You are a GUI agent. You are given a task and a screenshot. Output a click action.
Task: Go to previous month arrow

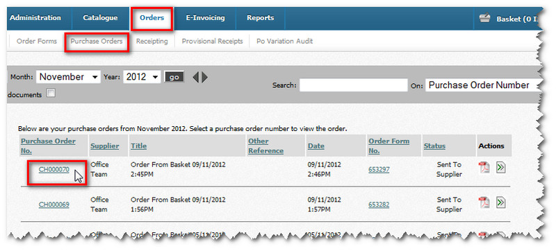tap(195, 77)
